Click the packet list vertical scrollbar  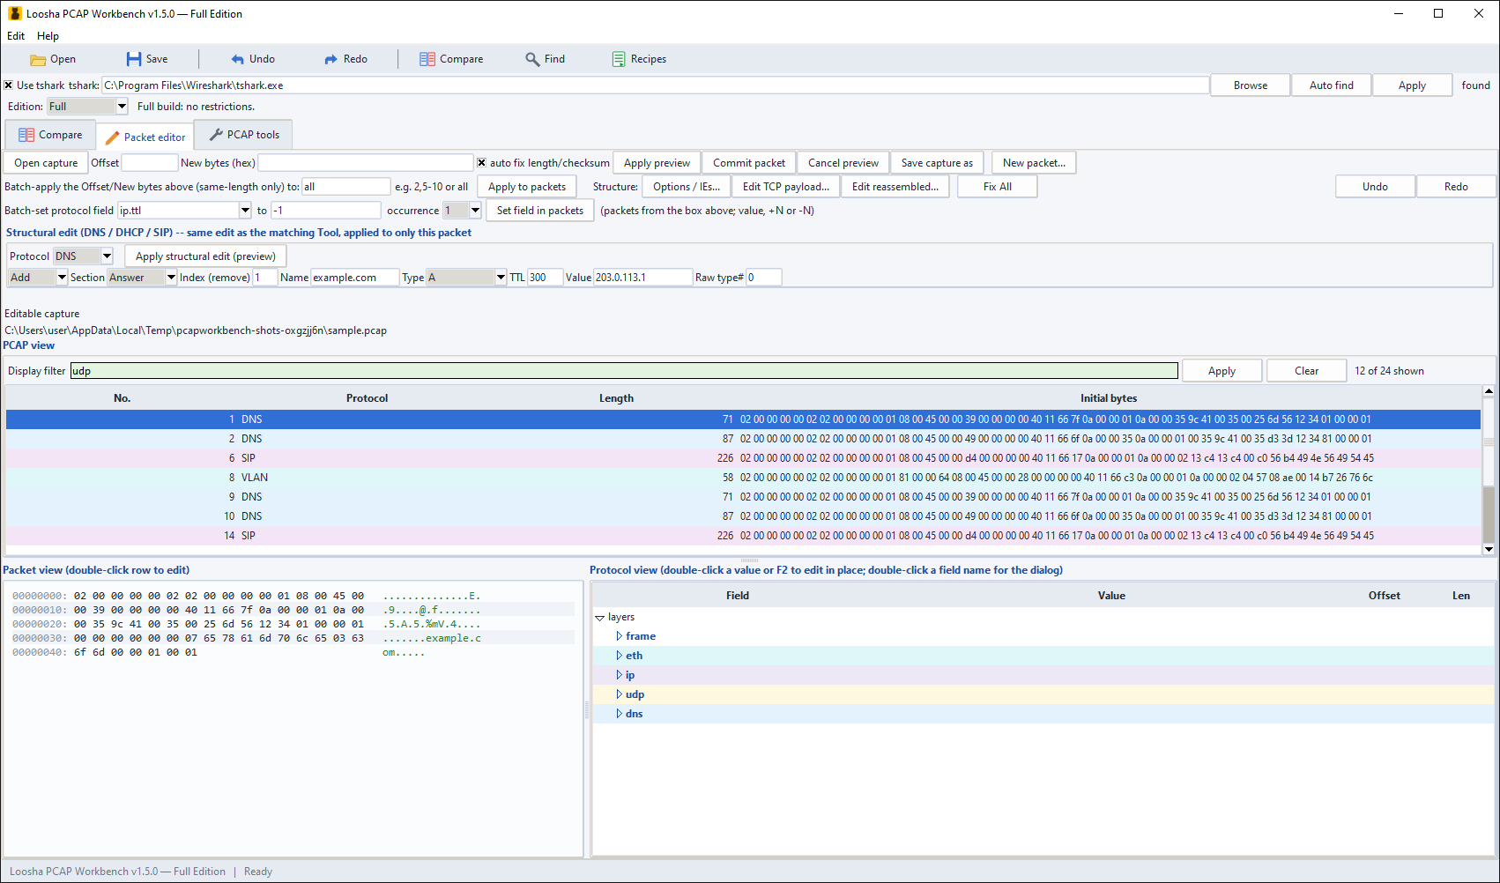[x=1489, y=470]
